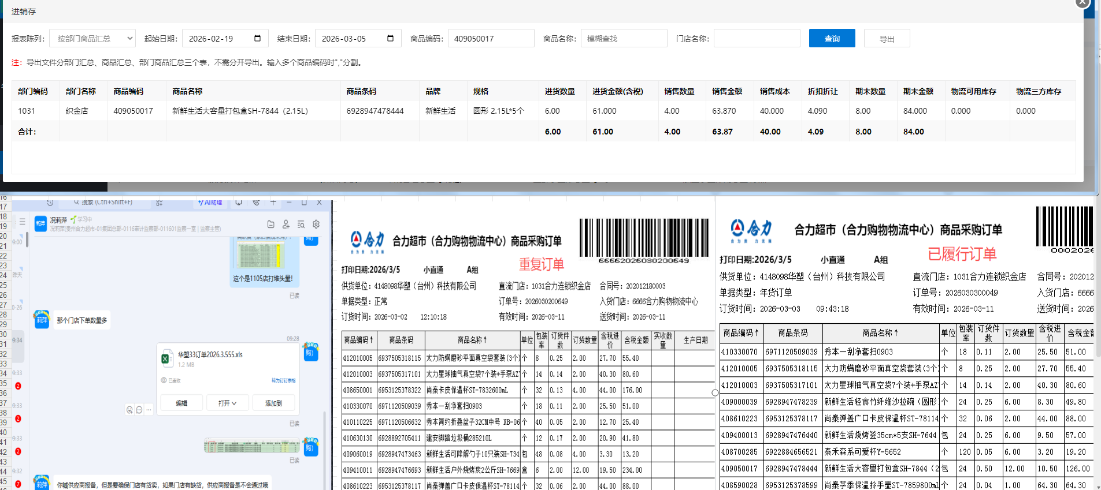Open the more options ellipsis beside file message
This screenshot has width=1101, height=490.
(149, 410)
